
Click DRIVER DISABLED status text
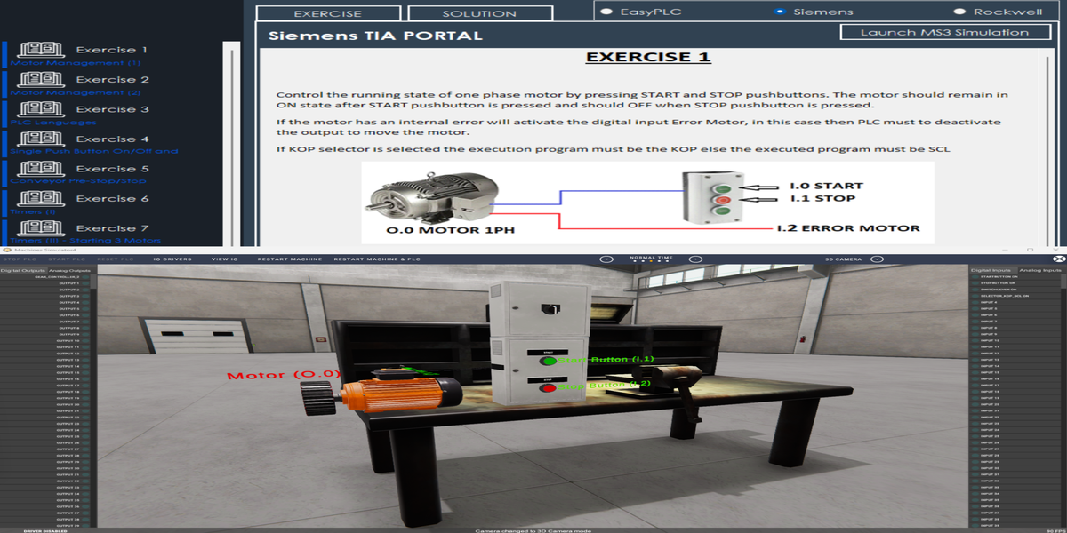(45, 530)
